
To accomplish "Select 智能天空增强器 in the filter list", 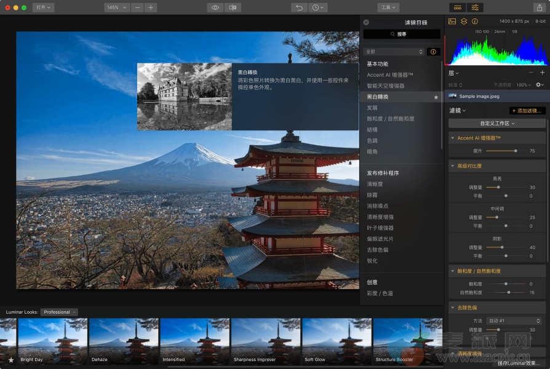I will click(x=386, y=86).
